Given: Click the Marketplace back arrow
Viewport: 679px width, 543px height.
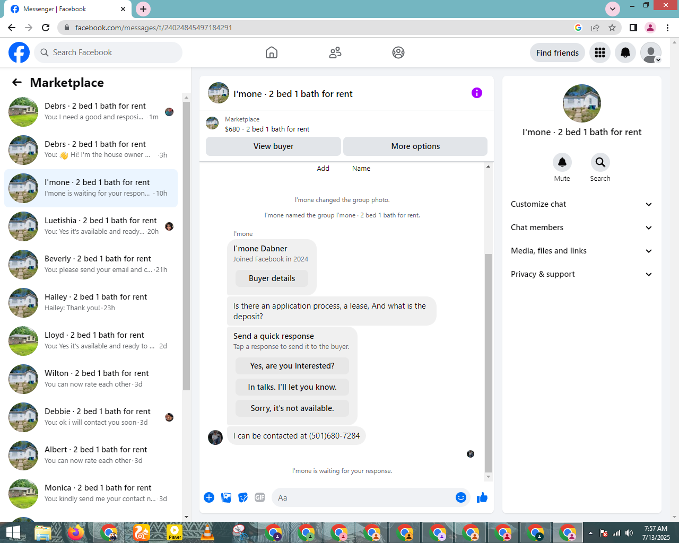Looking at the screenshot, I should click(x=17, y=82).
